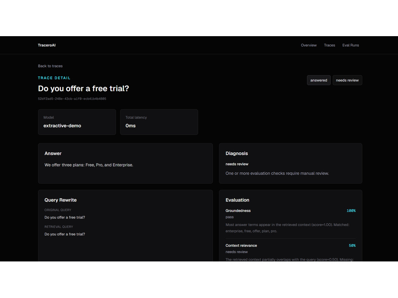Select the original query text
The image size is (398, 298).
[x=65, y=217]
